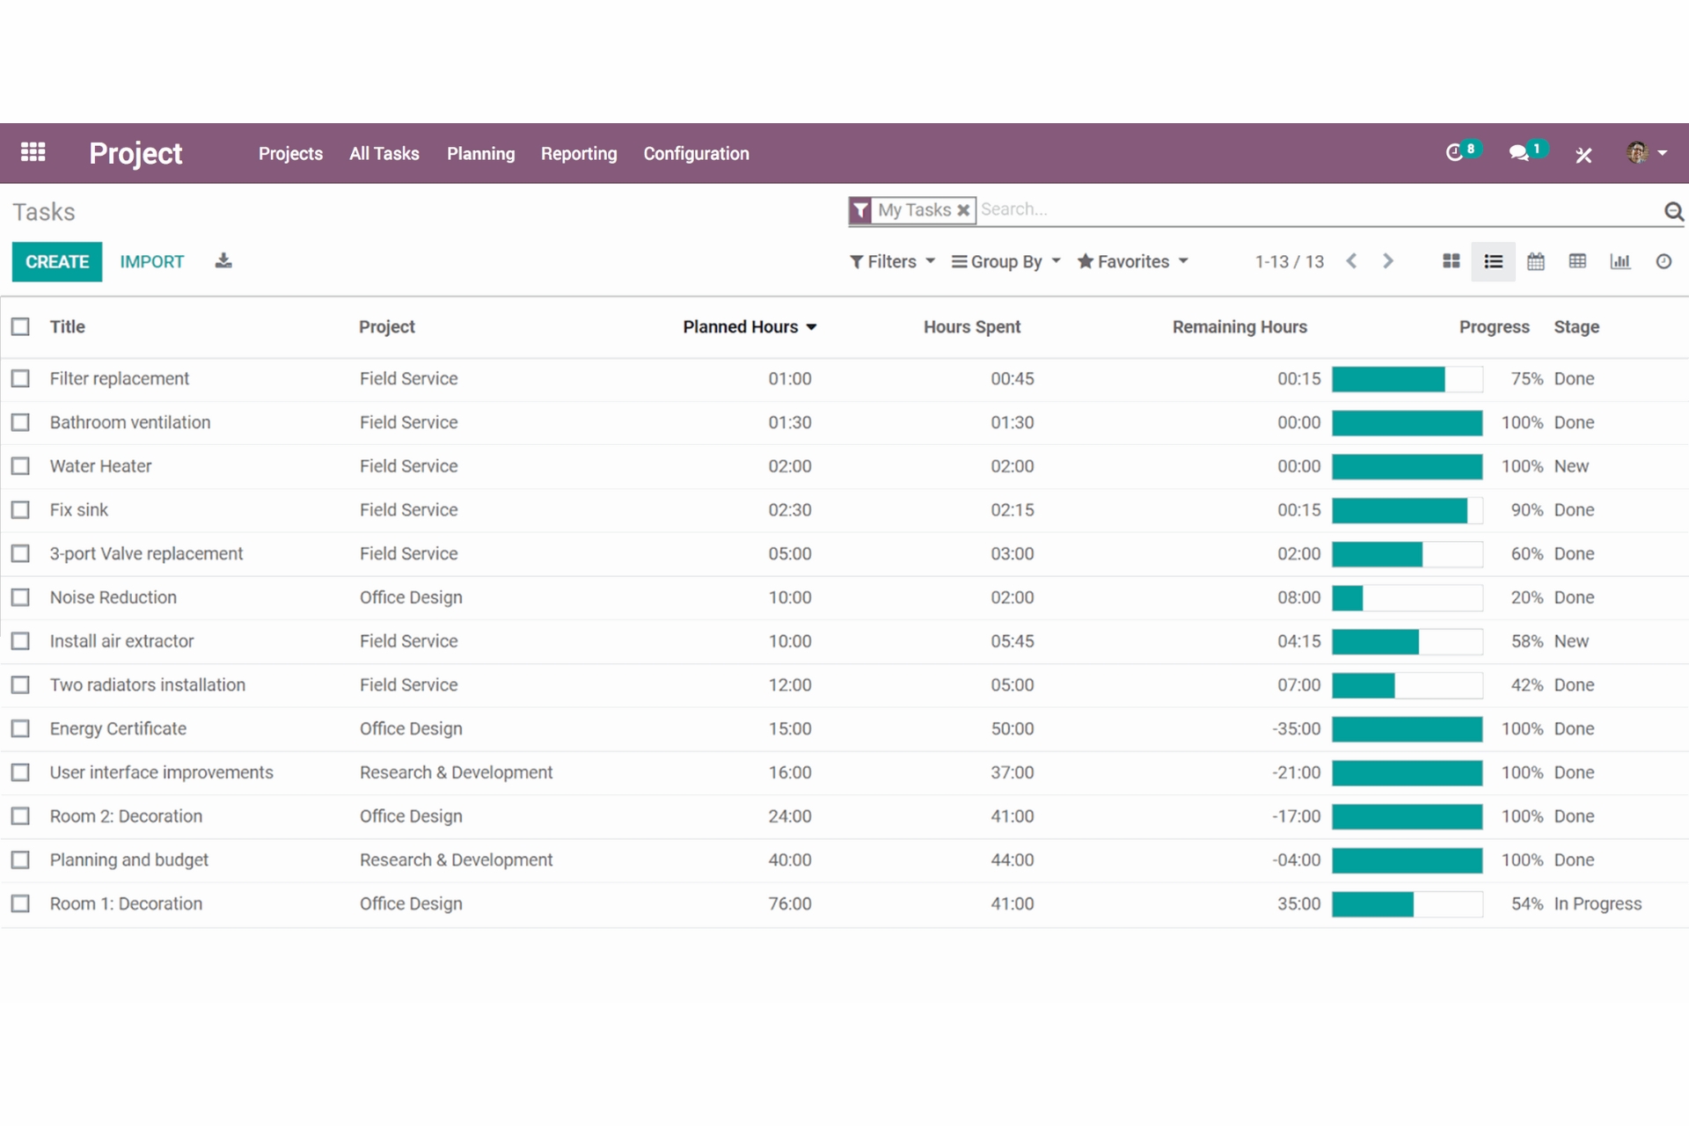Go to the All Tasks menu
This screenshot has width=1689, height=1126.
(384, 153)
